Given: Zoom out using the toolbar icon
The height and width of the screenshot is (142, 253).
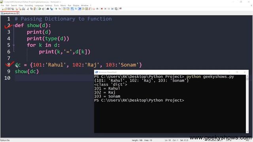Looking at the screenshot, I should pyautogui.click(x=59, y=9).
